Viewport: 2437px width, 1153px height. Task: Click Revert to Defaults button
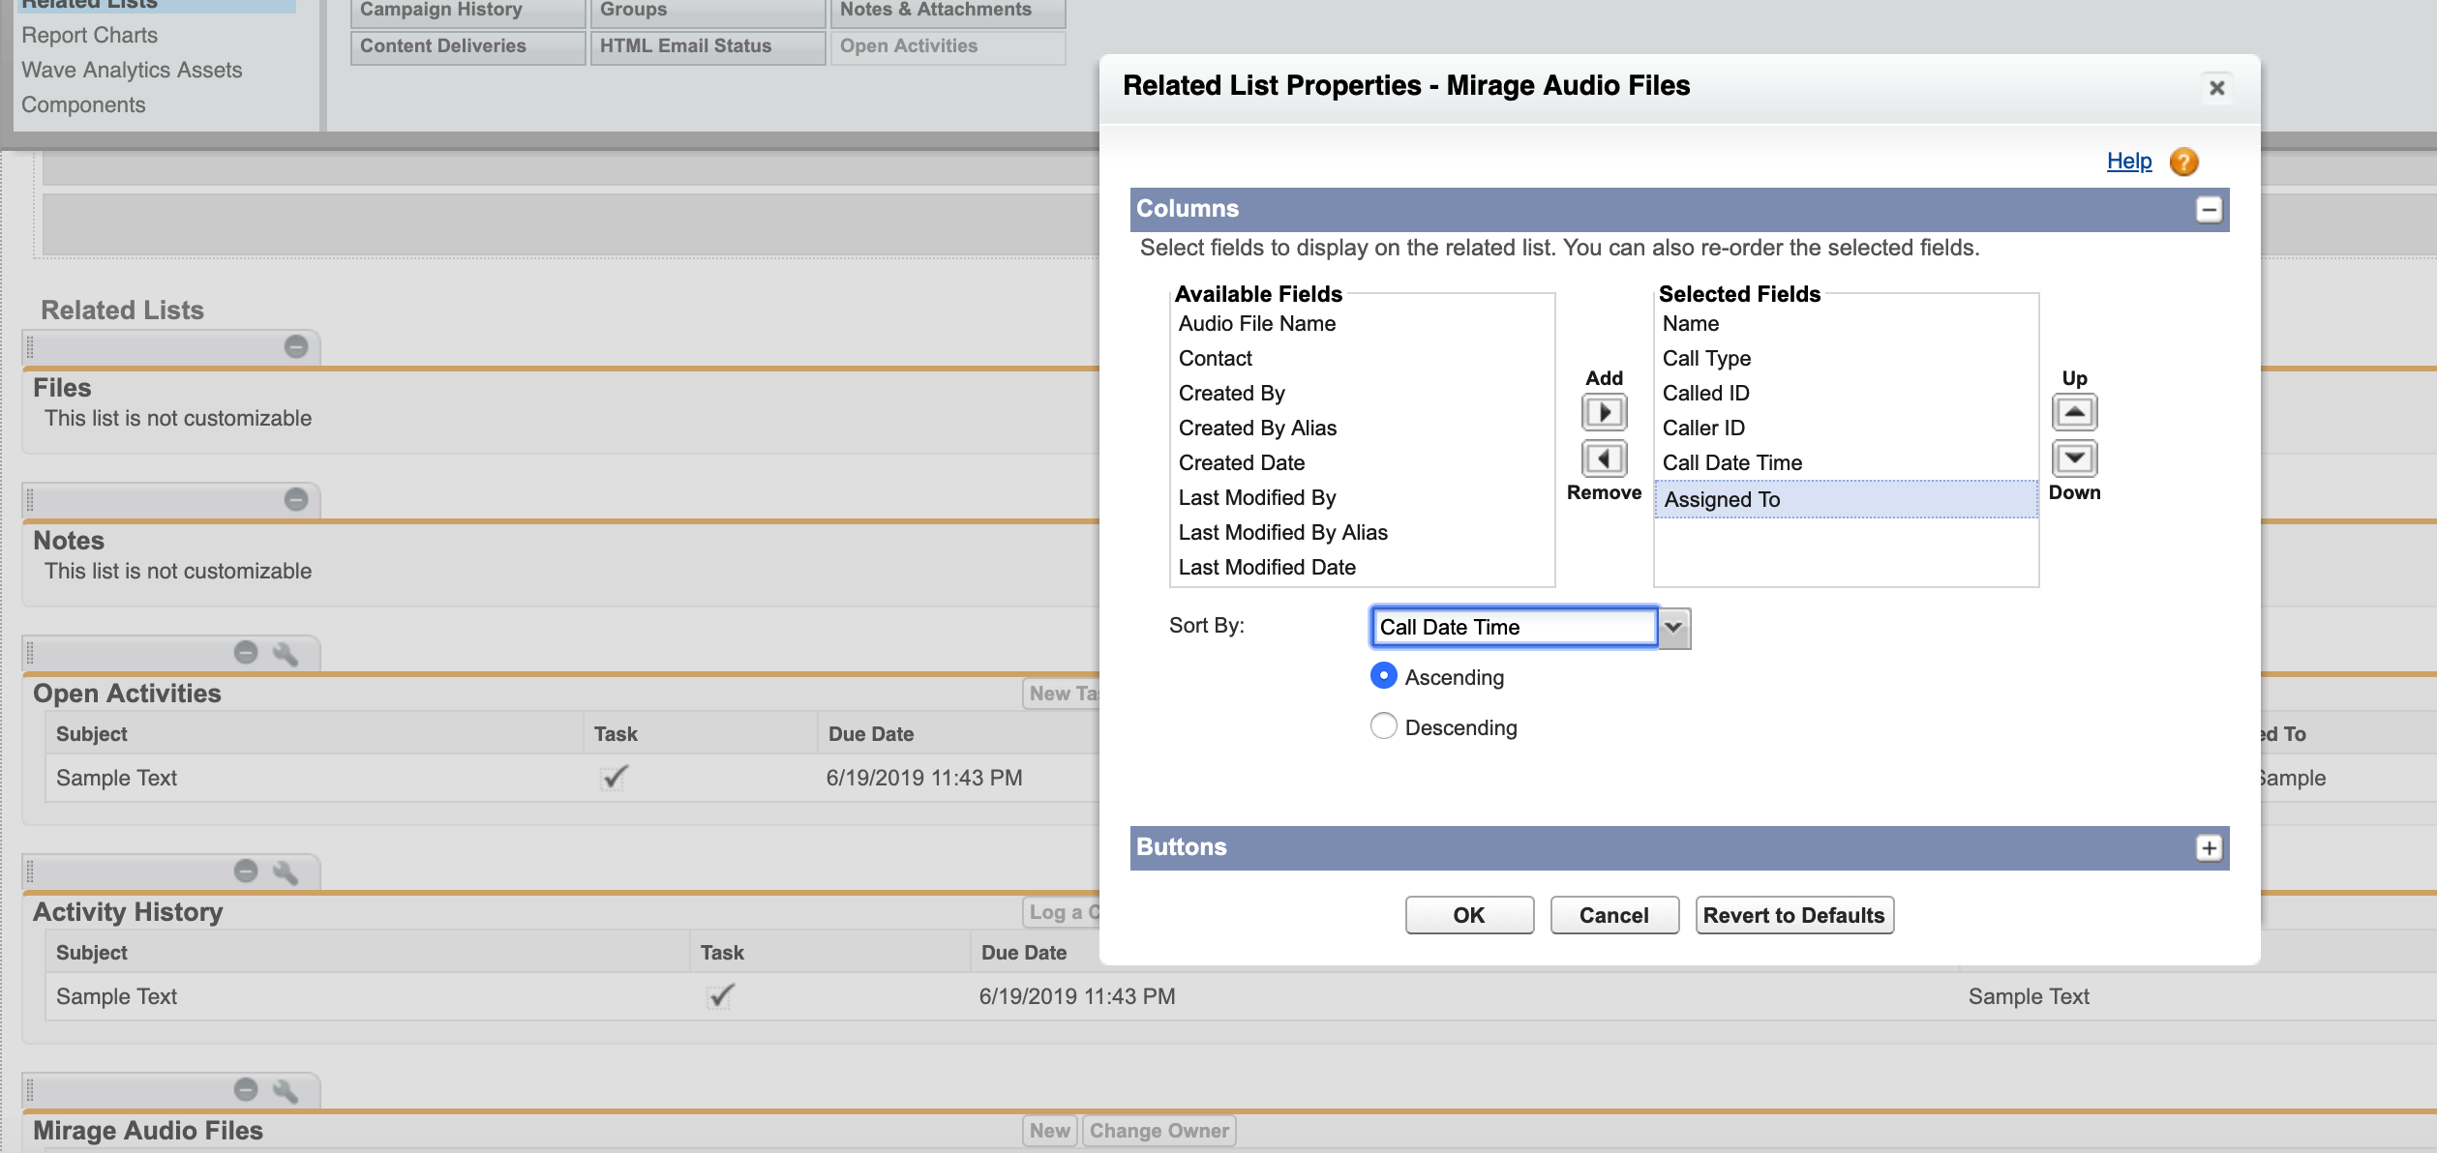(1794, 915)
